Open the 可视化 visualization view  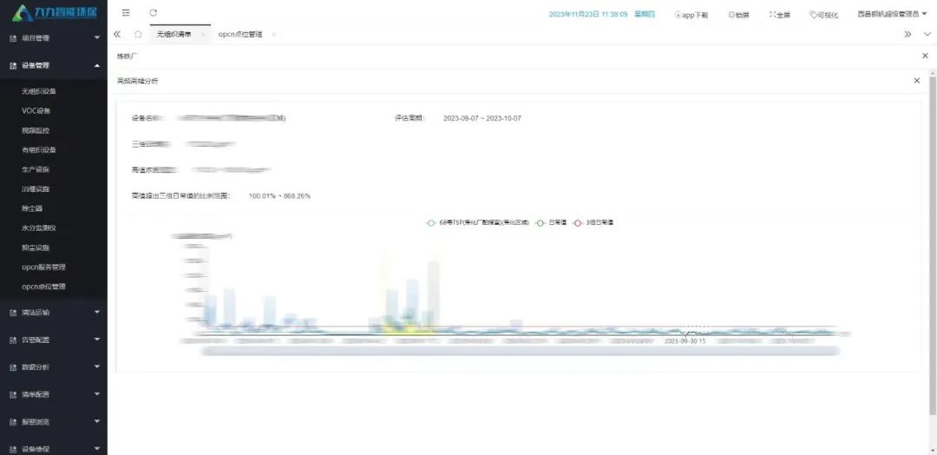pyautogui.click(x=823, y=15)
